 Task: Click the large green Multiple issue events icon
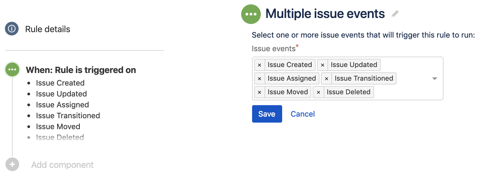click(251, 14)
